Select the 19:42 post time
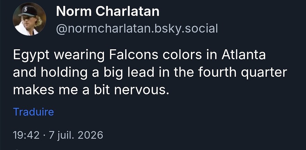This screenshot has width=306, height=150. 26,135
